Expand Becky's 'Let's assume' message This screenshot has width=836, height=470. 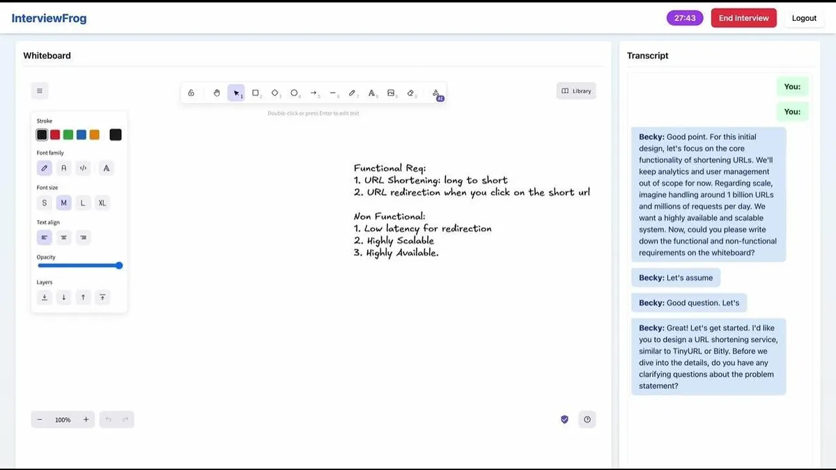tap(675, 277)
